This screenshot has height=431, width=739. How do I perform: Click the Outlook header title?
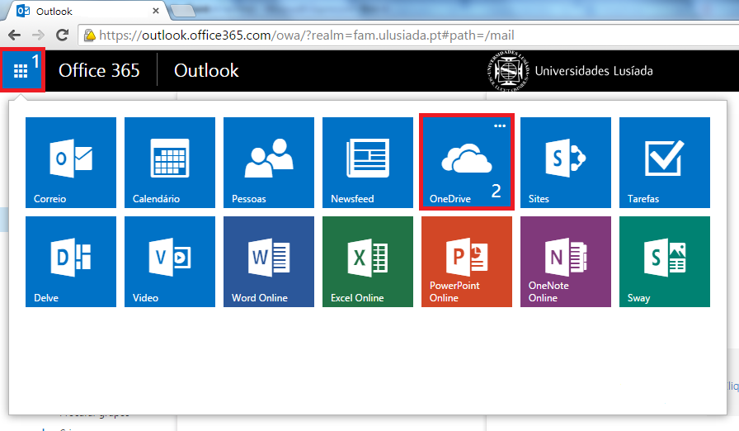[206, 71]
